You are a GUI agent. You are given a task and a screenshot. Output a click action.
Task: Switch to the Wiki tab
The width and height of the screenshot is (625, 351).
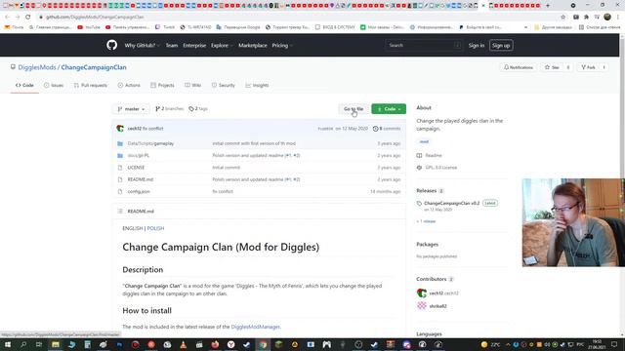(x=192, y=85)
